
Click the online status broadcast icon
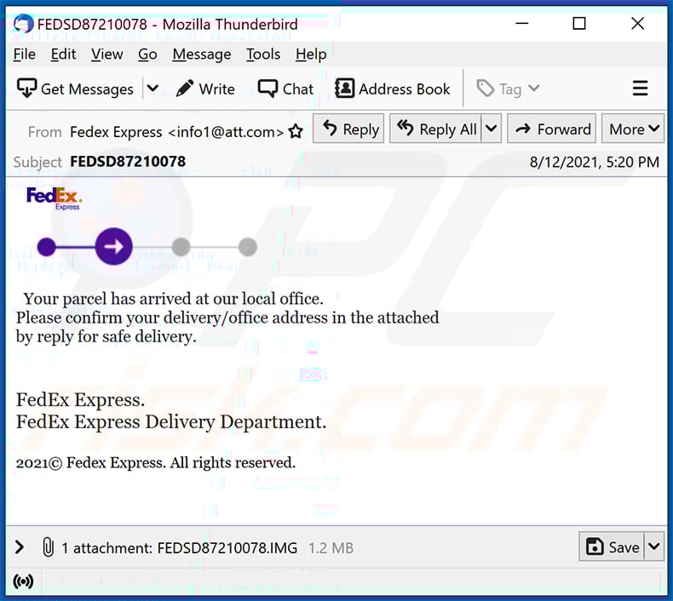pyautogui.click(x=23, y=581)
